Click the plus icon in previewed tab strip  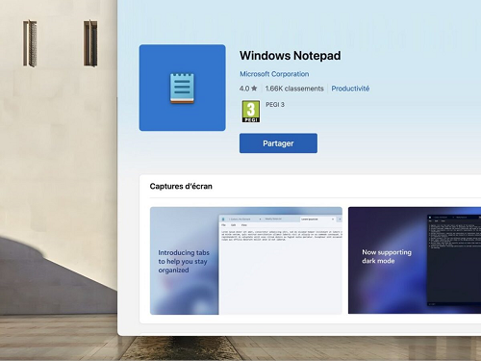coord(340,219)
